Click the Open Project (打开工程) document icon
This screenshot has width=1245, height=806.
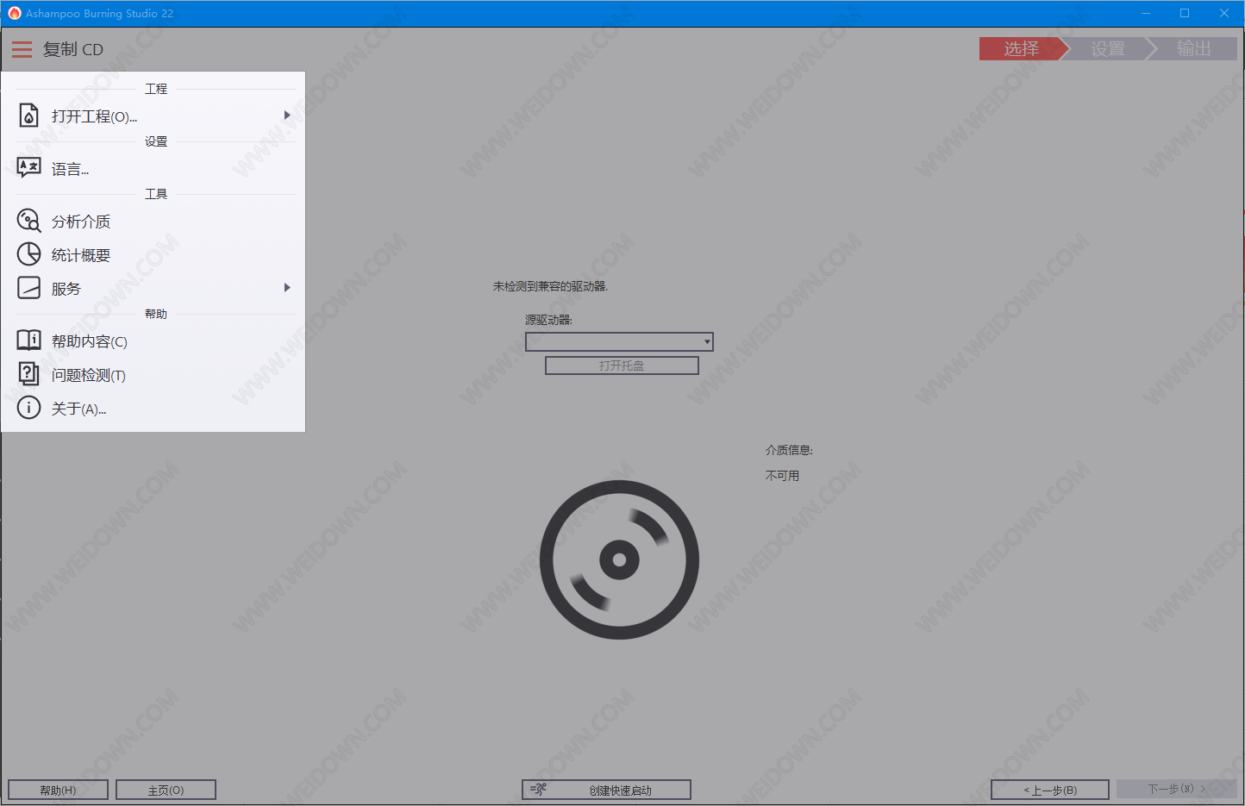pos(28,116)
